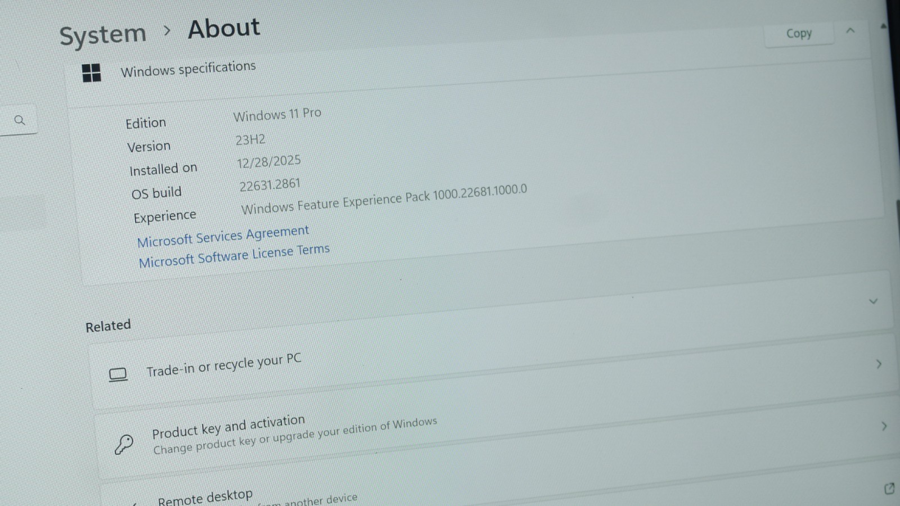Open Microsoft Services Agreement link

[223, 237]
